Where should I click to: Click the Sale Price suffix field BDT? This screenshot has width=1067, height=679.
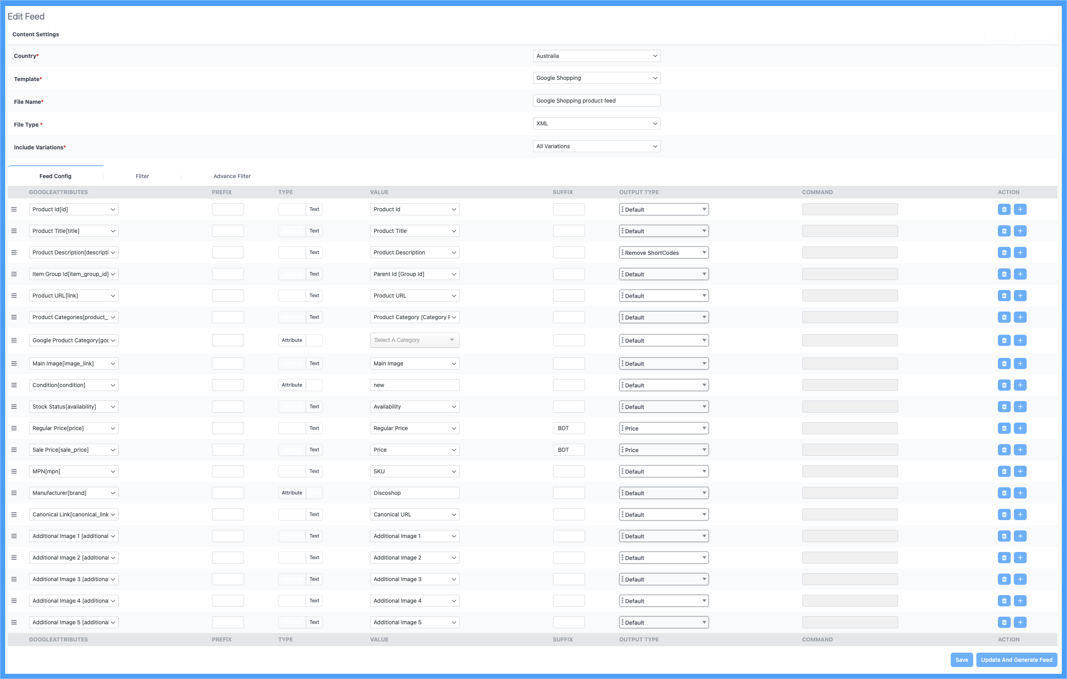pyautogui.click(x=569, y=450)
